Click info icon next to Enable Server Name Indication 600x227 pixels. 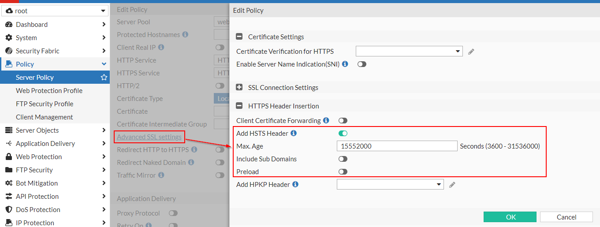click(x=345, y=64)
